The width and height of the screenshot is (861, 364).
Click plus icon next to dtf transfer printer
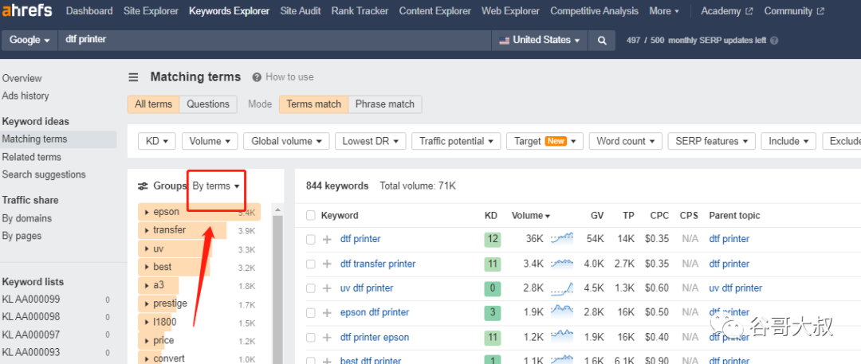(328, 264)
